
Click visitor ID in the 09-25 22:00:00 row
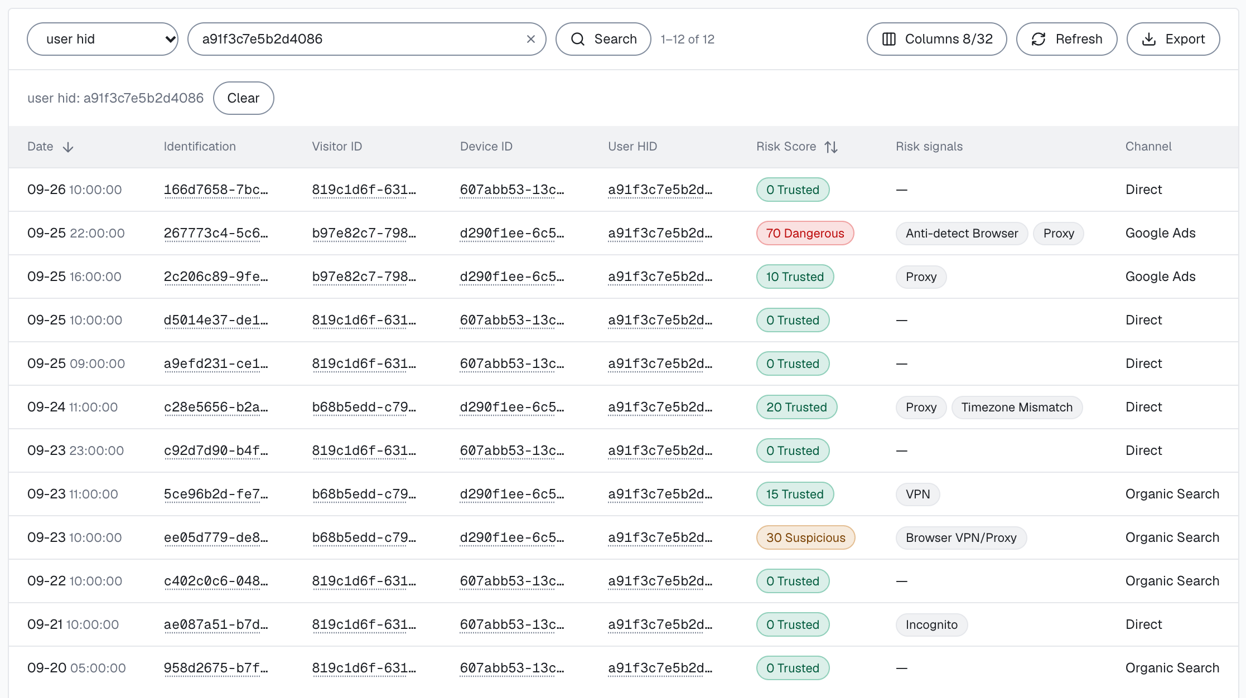click(x=364, y=233)
